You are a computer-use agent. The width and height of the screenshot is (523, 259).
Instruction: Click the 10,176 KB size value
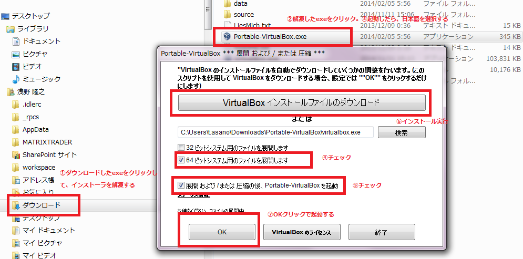pos(505,70)
